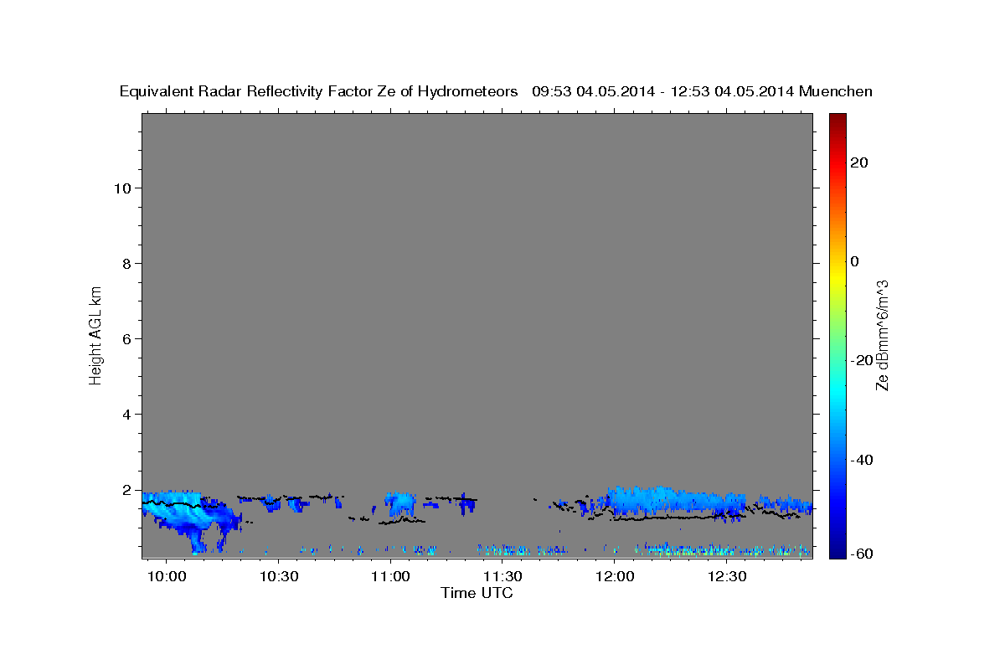Select x-axis tick label '11:00'
Image resolution: width=1005 pixels, height=670 pixels.
click(x=390, y=577)
